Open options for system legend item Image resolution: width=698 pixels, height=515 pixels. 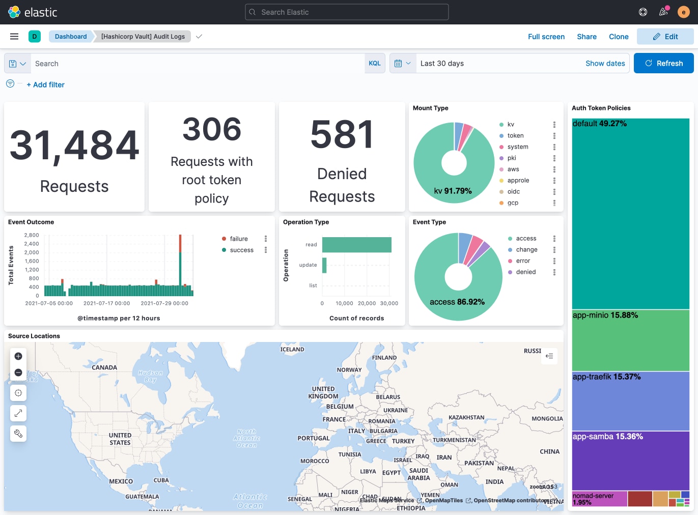click(554, 147)
